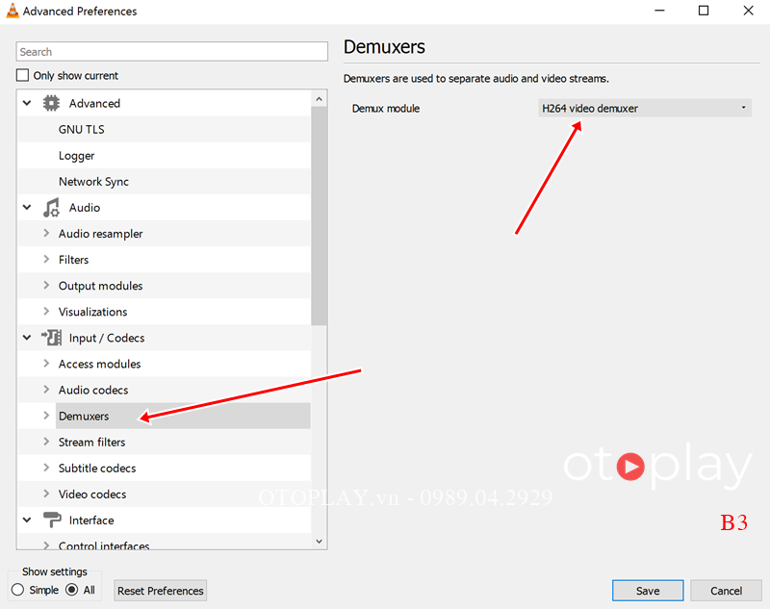Select the Simple settings radio button
770x609 pixels.
[17, 590]
